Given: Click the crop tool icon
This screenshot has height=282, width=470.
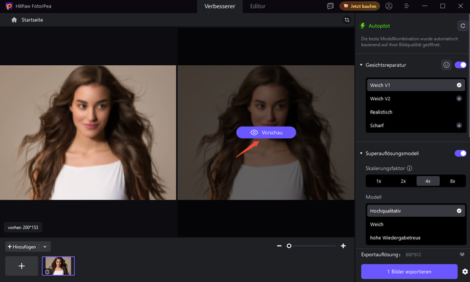Looking at the screenshot, I should click(x=347, y=20).
